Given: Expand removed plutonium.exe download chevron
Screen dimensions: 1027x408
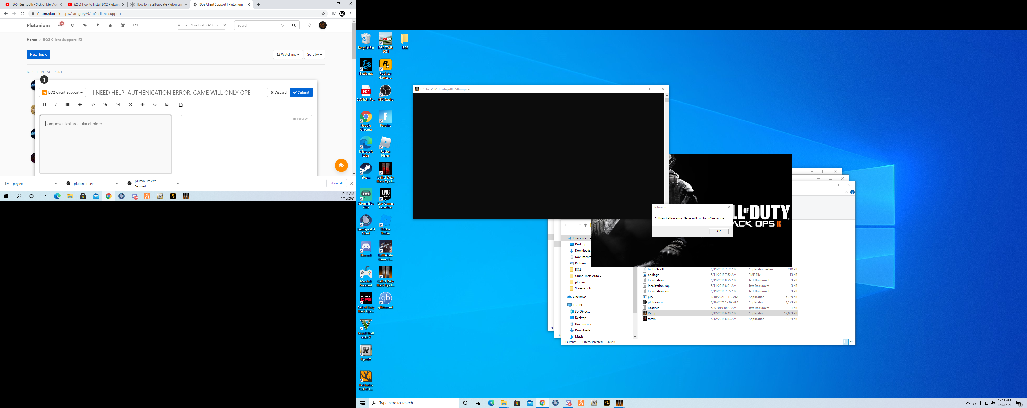Looking at the screenshot, I should point(178,184).
